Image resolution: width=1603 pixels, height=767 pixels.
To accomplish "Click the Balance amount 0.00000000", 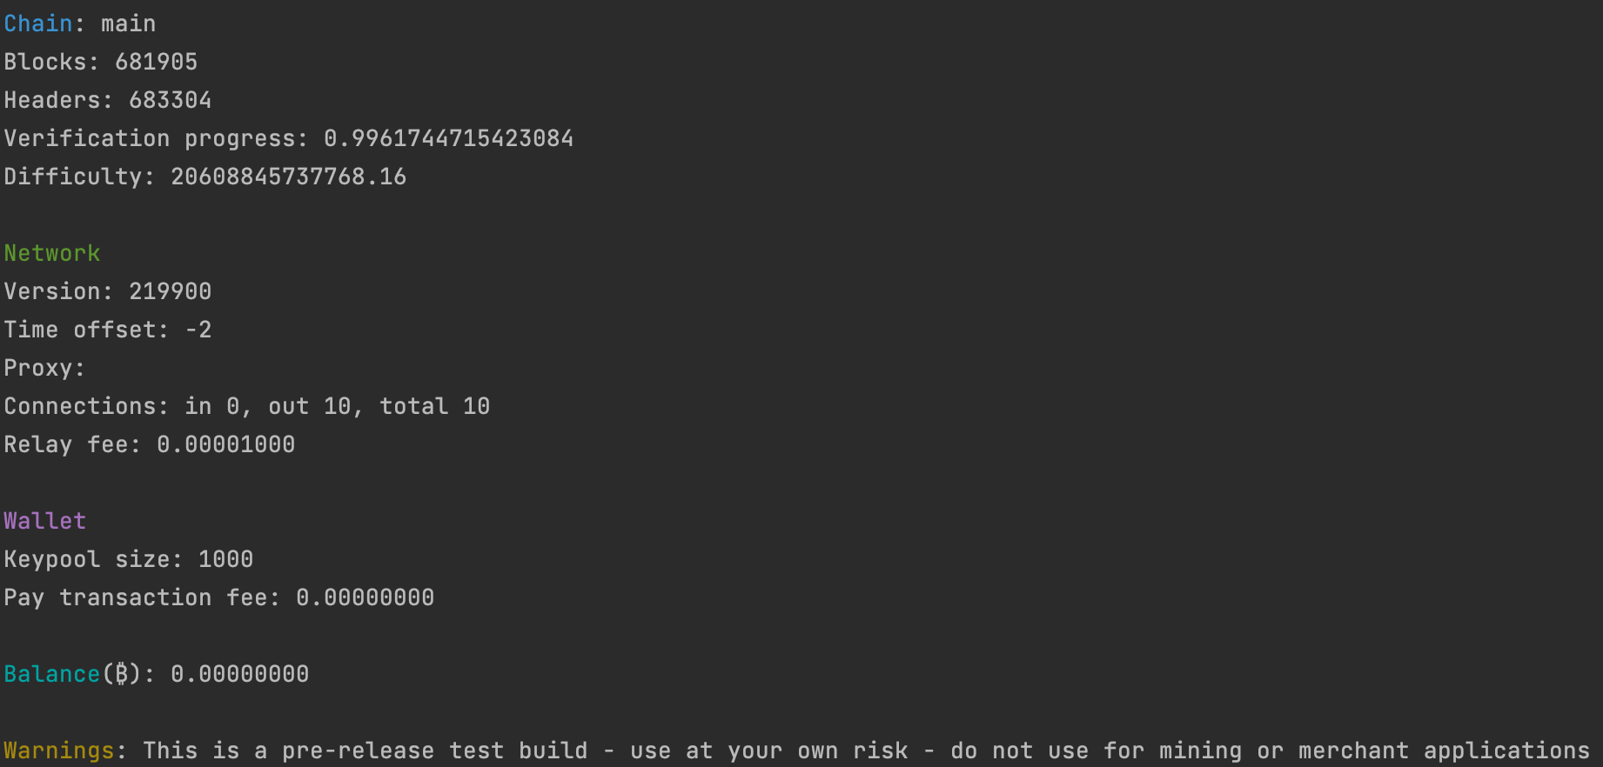I will (239, 674).
